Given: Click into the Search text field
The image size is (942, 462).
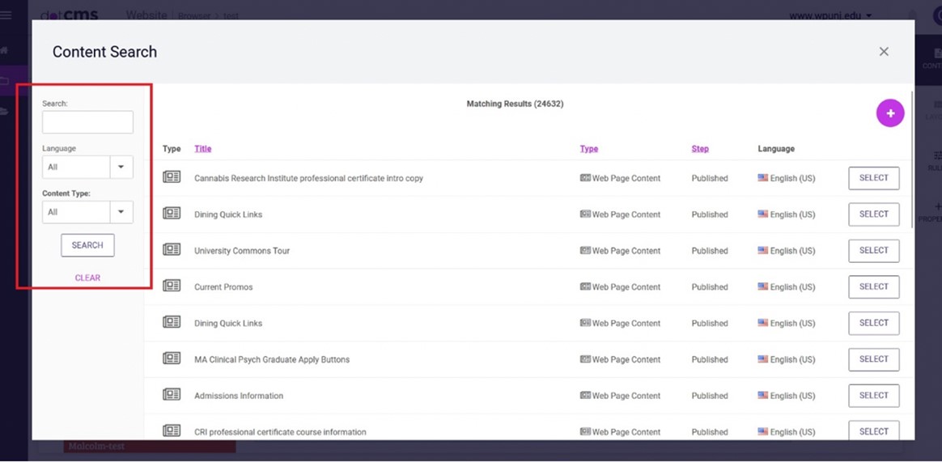Looking at the screenshot, I should pos(87,122).
